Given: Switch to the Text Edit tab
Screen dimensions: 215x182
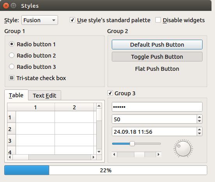Looking at the screenshot, I should (x=44, y=95).
